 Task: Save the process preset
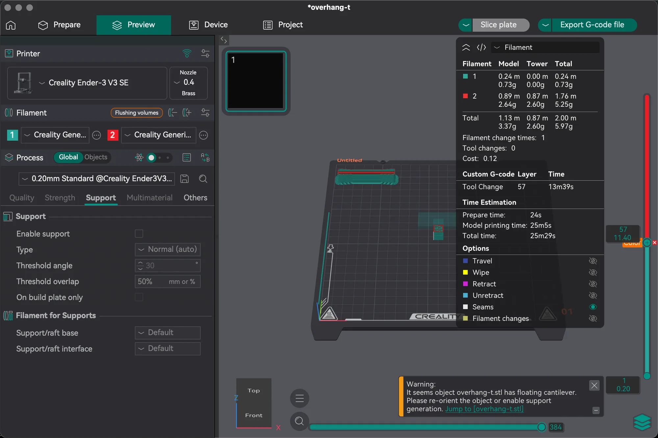pos(185,179)
